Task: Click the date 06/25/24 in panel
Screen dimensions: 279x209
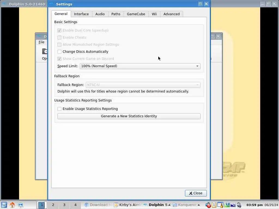Action: pyautogui.click(x=271, y=205)
